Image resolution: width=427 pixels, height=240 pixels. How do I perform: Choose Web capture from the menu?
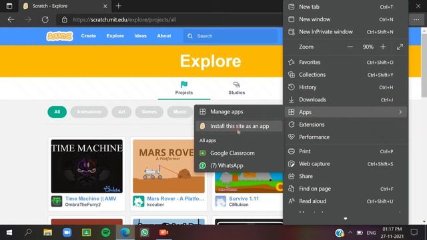pos(346,164)
